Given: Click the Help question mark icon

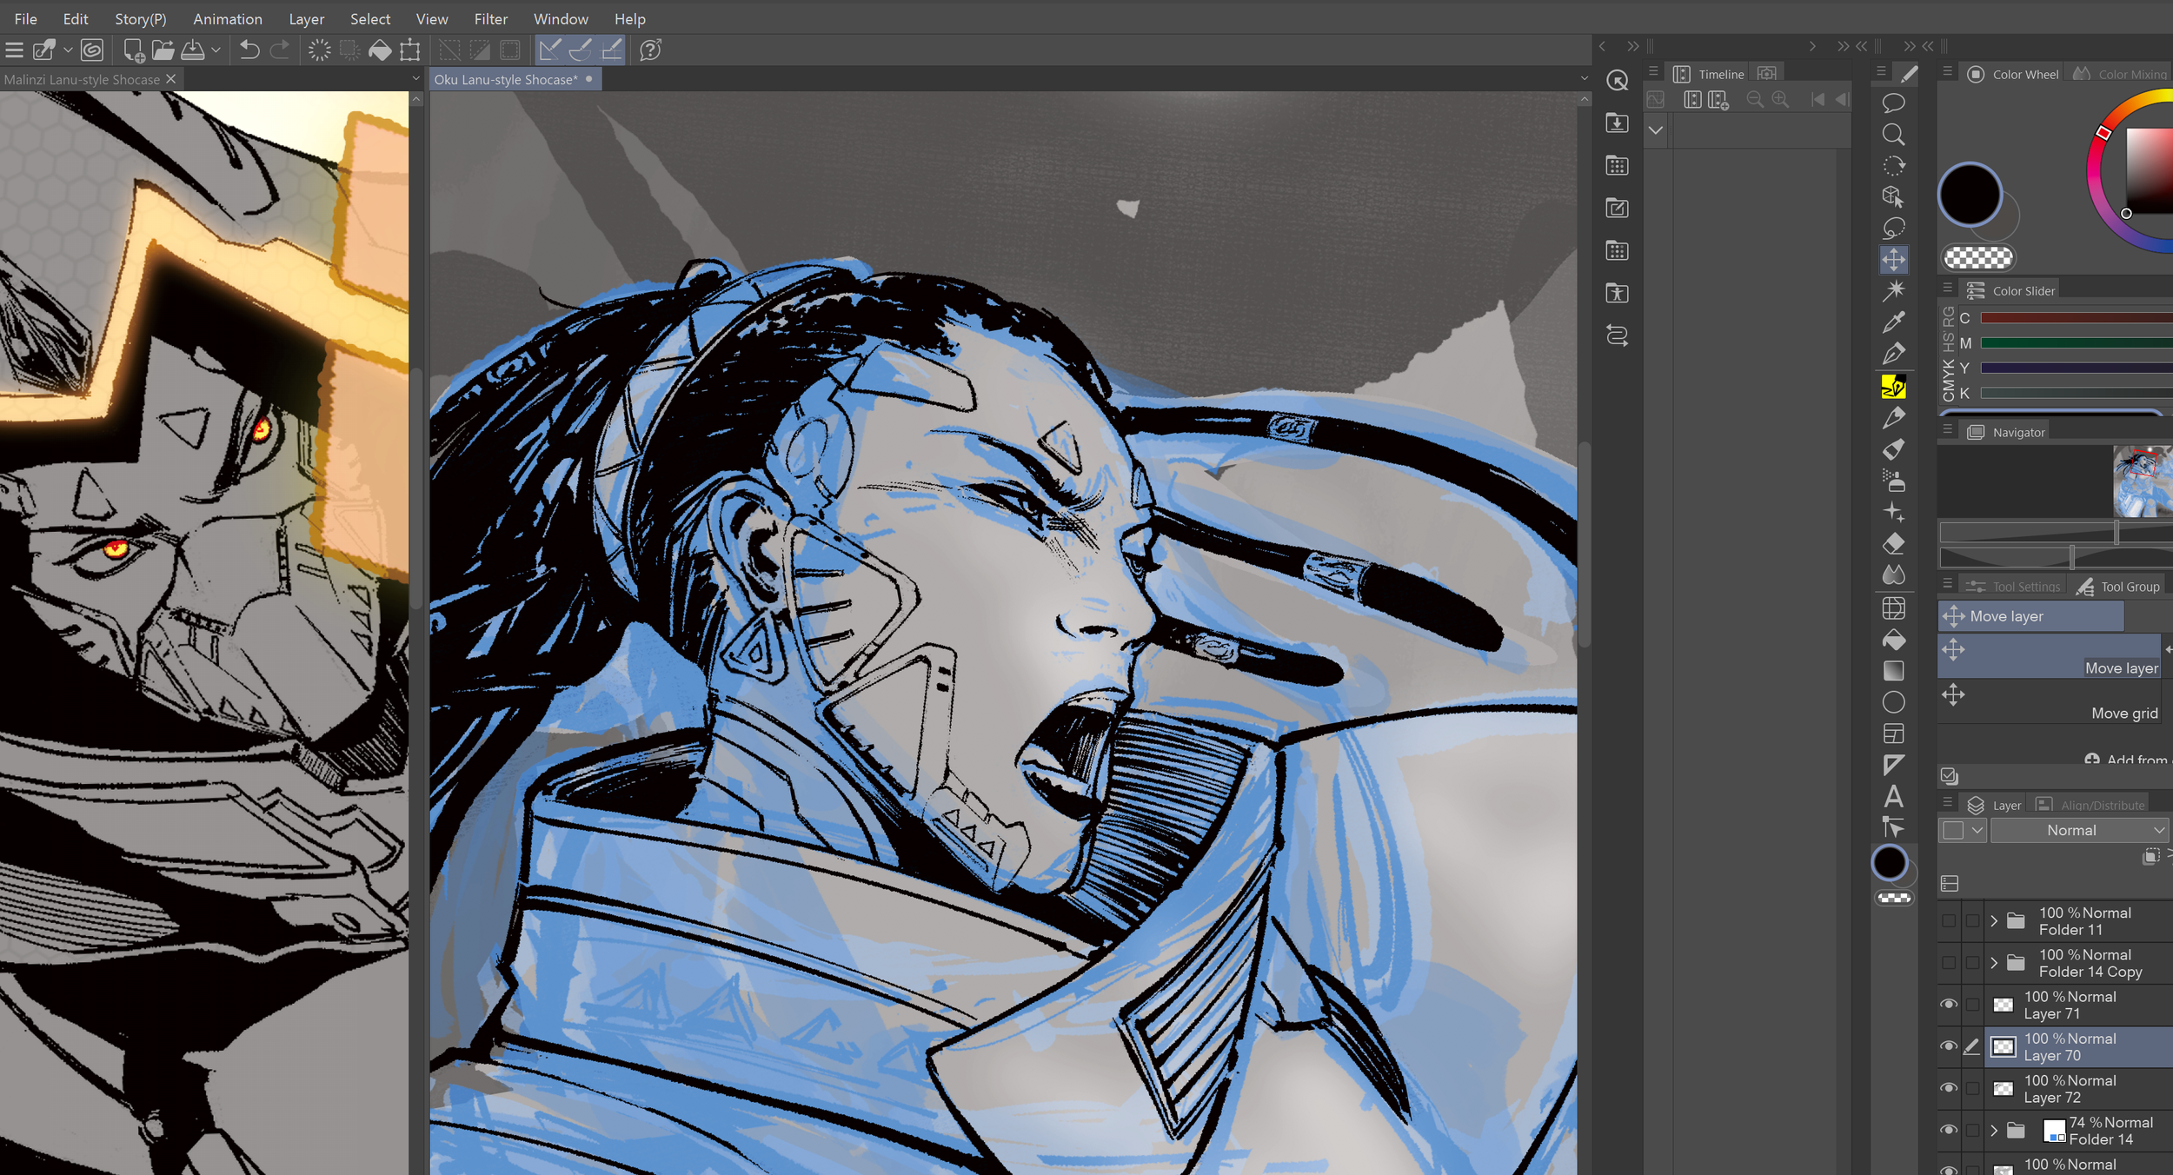Looking at the screenshot, I should tap(651, 50).
